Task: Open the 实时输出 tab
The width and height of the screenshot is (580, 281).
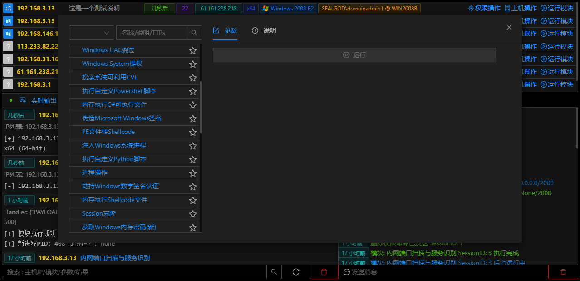Action: coord(38,100)
